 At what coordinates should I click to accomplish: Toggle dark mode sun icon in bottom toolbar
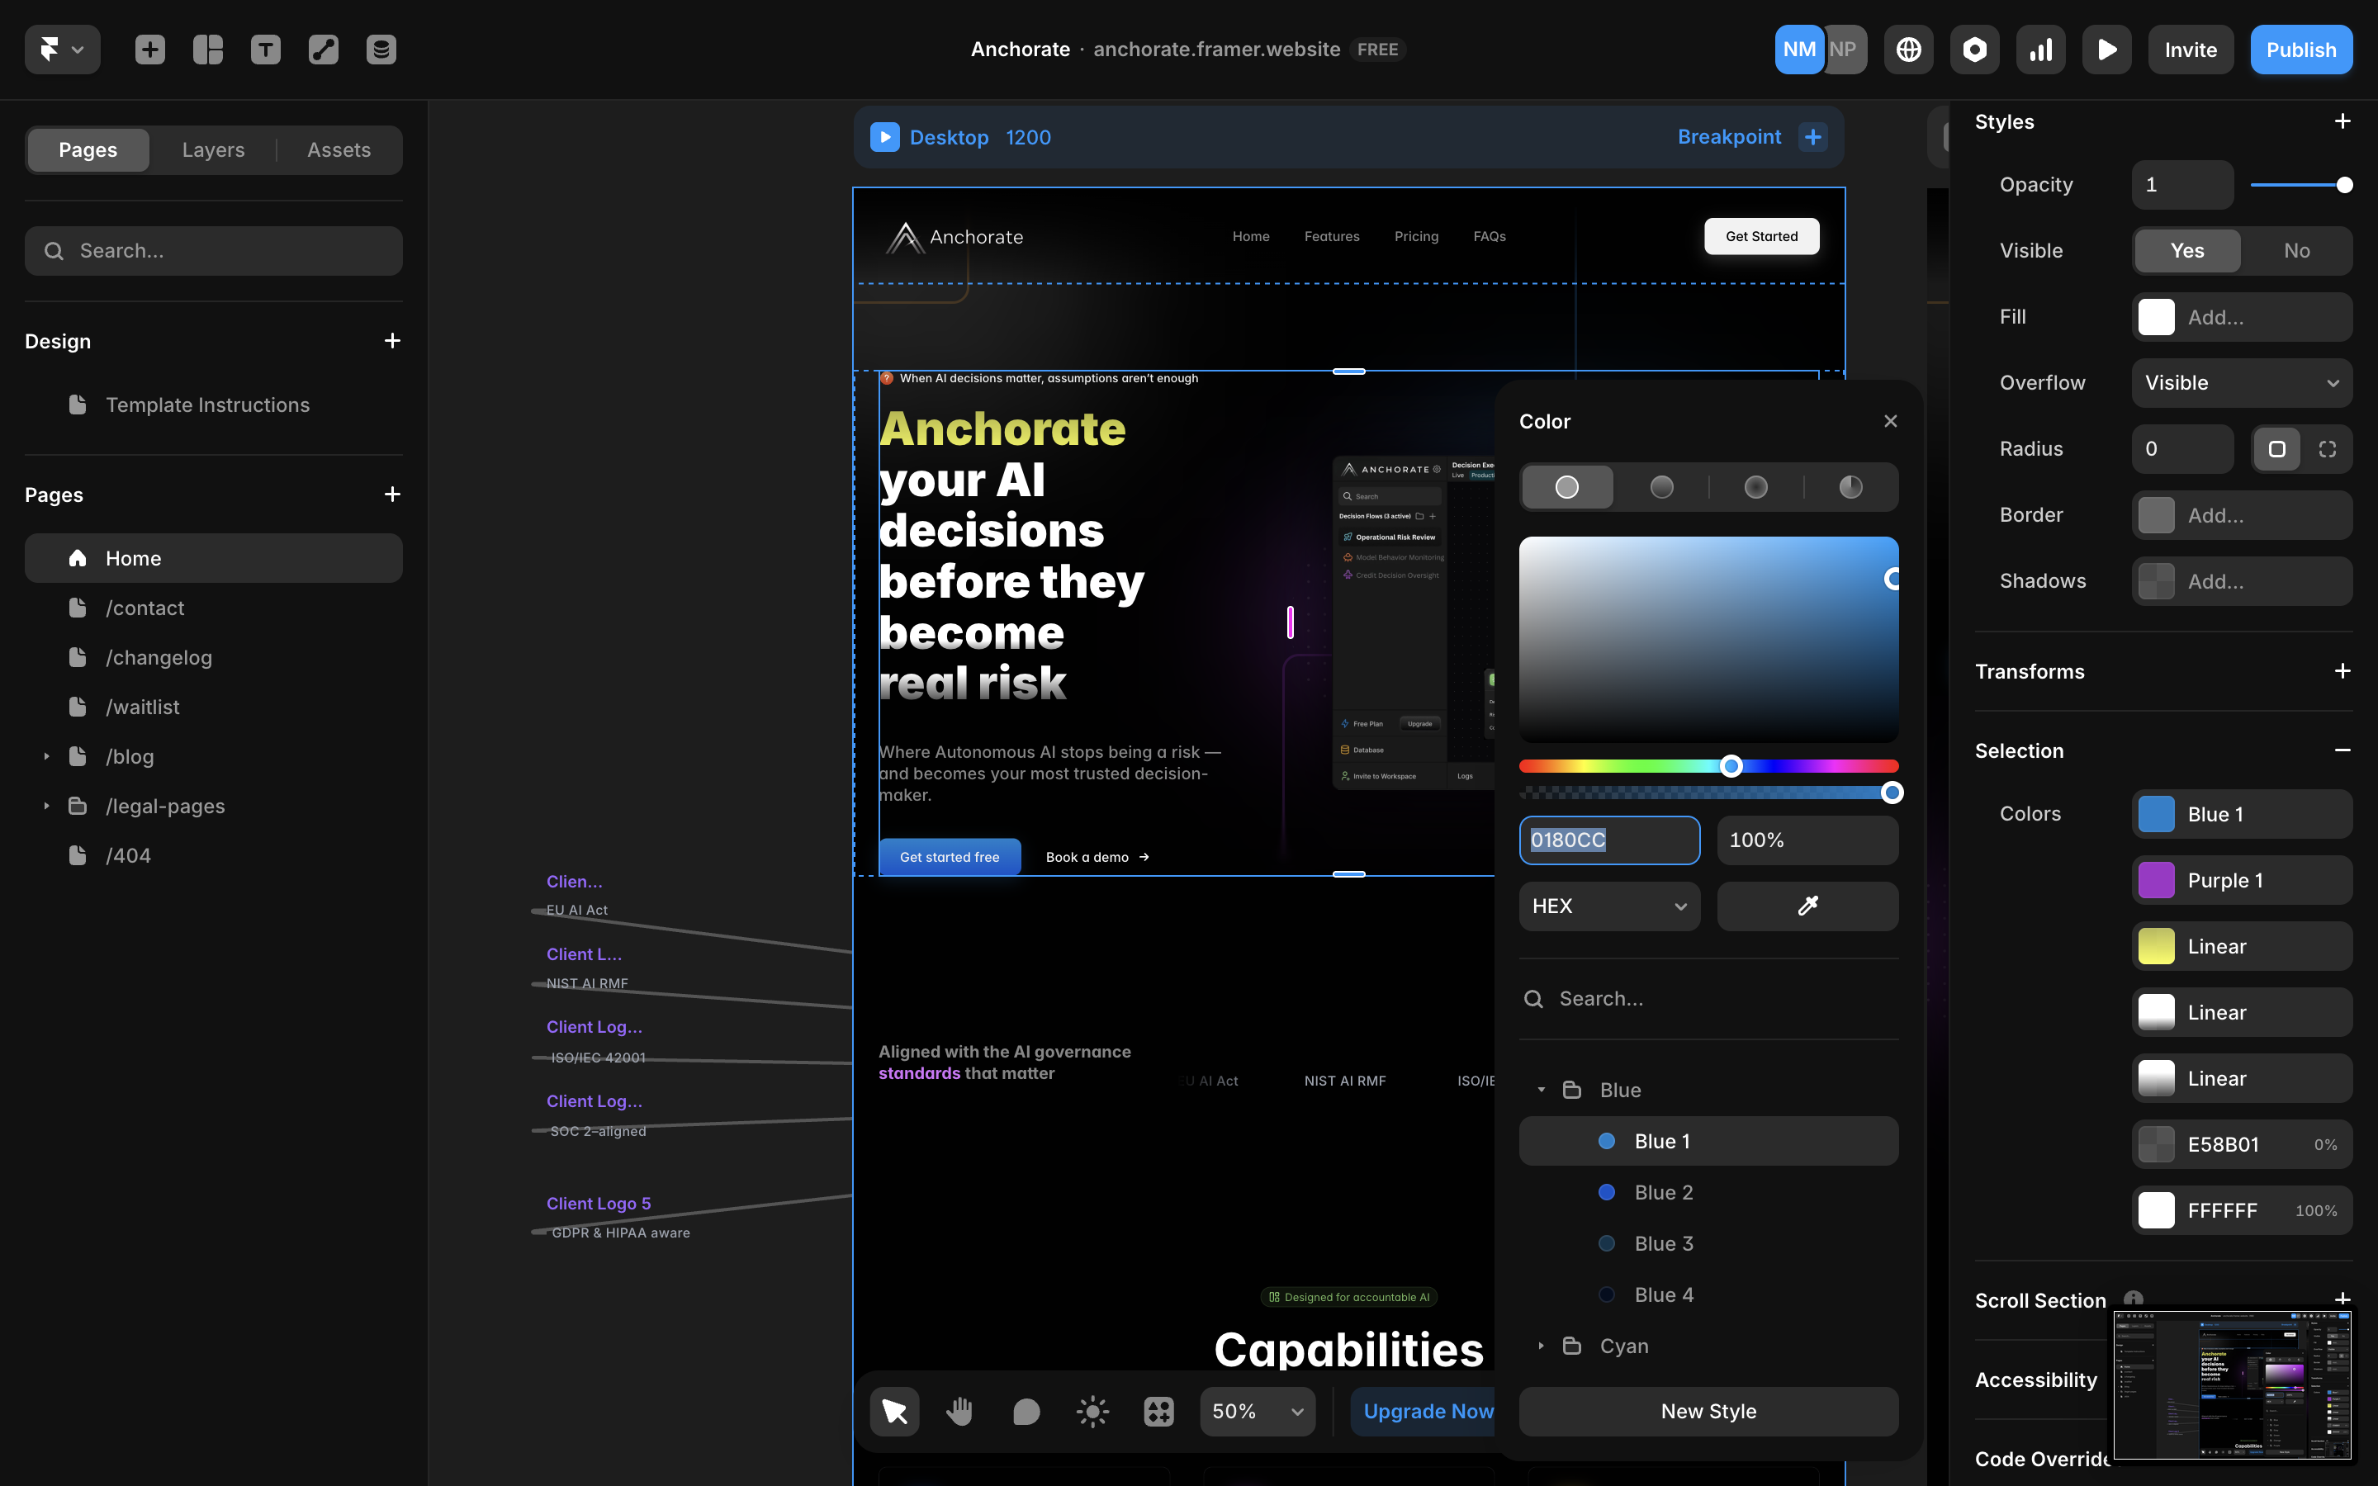point(1092,1412)
